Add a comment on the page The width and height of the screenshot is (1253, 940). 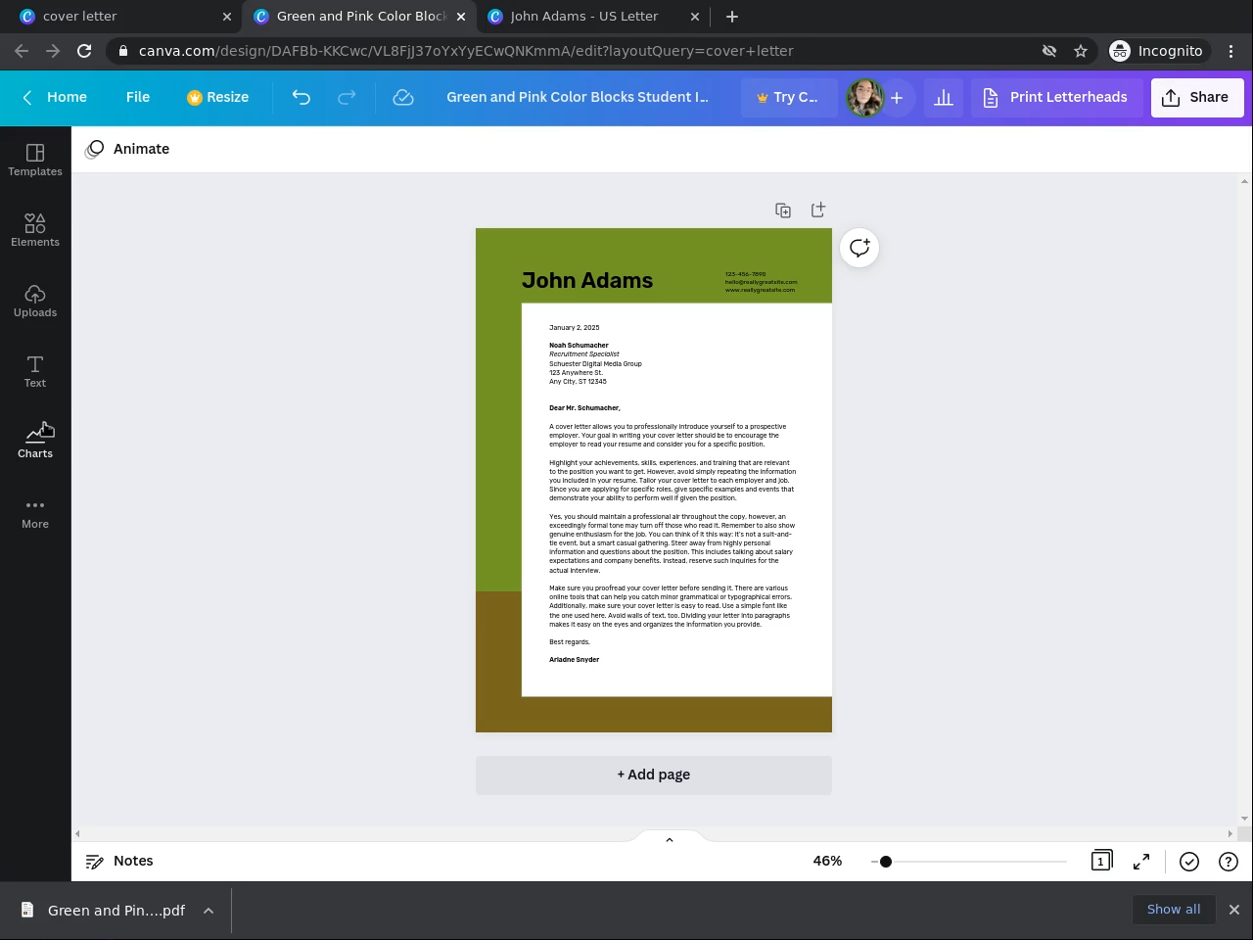(859, 248)
